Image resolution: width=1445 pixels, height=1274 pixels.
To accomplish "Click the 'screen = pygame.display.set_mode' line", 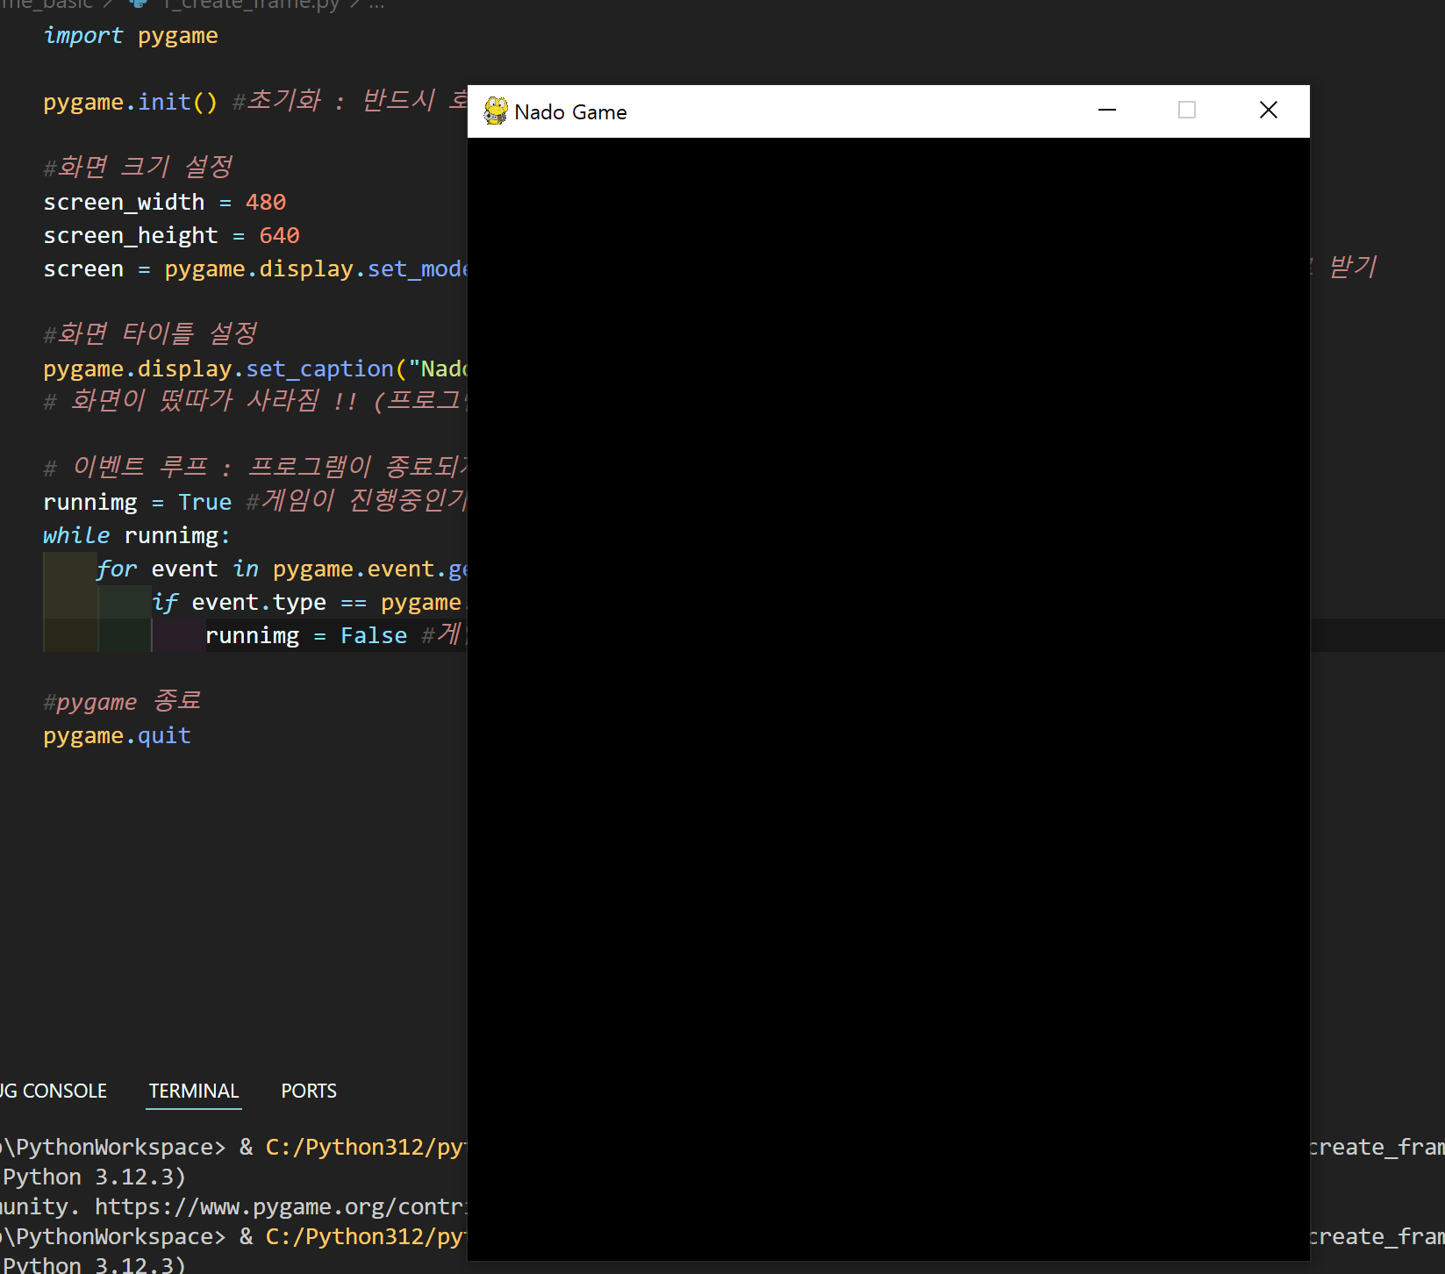I will tap(255, 269).
